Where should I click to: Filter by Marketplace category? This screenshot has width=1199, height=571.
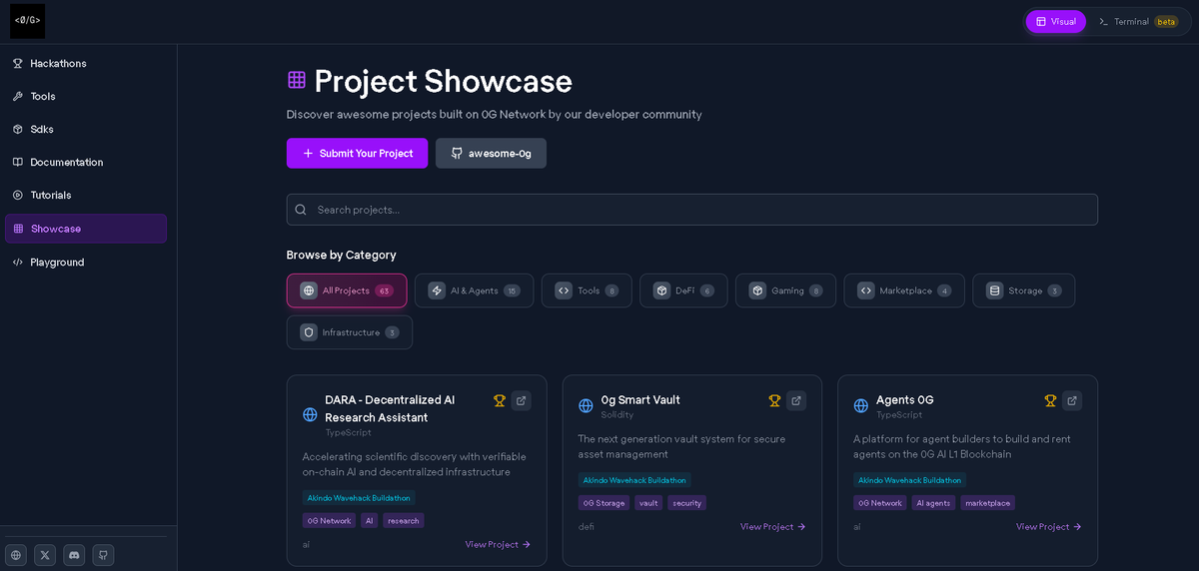pos(904,290)
